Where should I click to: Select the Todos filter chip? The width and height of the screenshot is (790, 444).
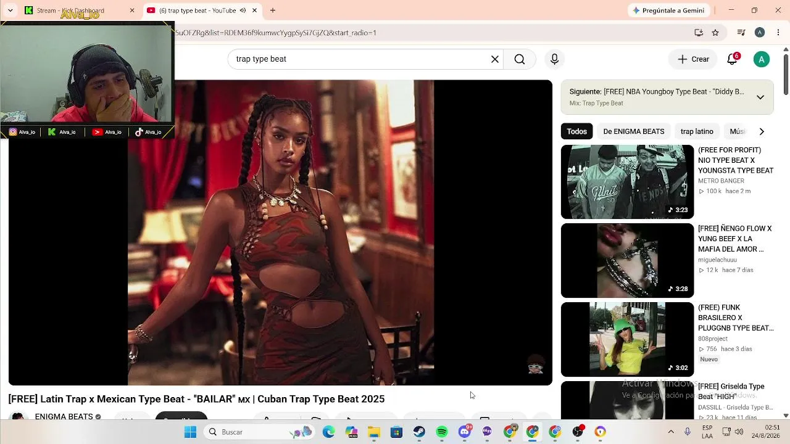coord(576,131)
